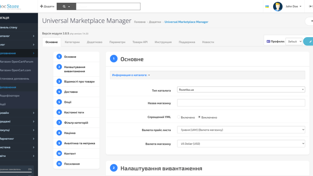Select Виключено for Спрощений YML
Viewport: 313px width, 176px height.
pos(199,117)
